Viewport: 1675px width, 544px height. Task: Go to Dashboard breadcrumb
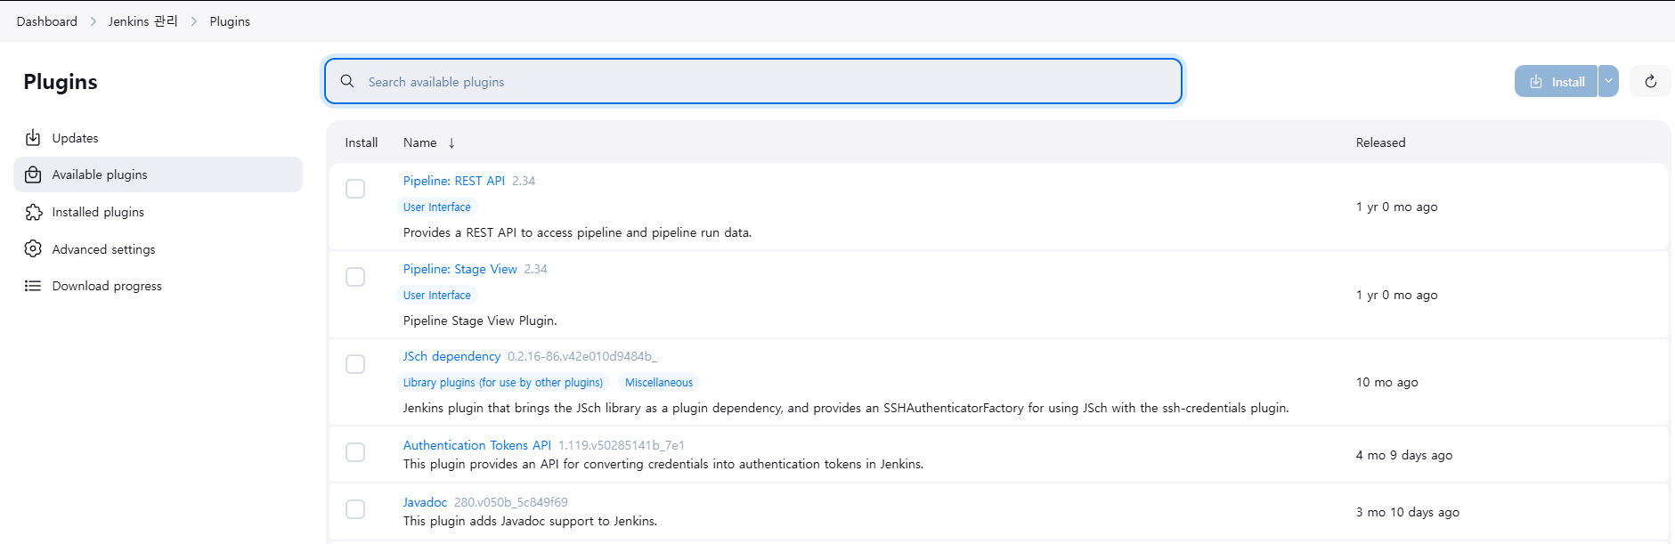click(x=46, y=21)
